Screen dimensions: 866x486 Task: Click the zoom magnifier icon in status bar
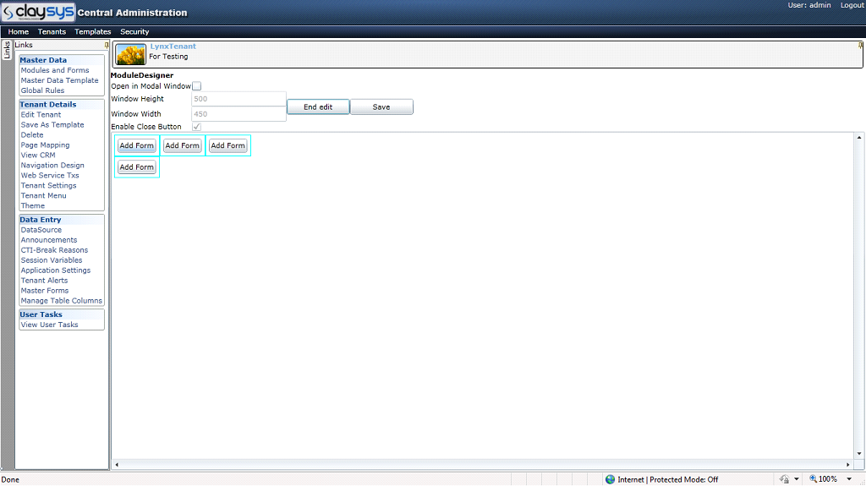click(x=813, y=479)
